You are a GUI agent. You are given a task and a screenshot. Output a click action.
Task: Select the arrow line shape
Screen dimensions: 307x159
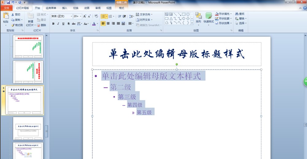[x=179, y=14]
